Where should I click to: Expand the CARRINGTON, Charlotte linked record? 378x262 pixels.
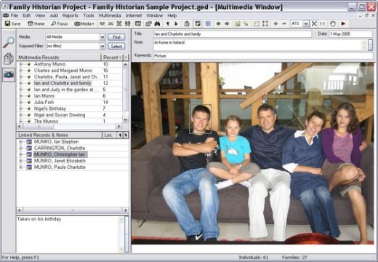[21, 148]
